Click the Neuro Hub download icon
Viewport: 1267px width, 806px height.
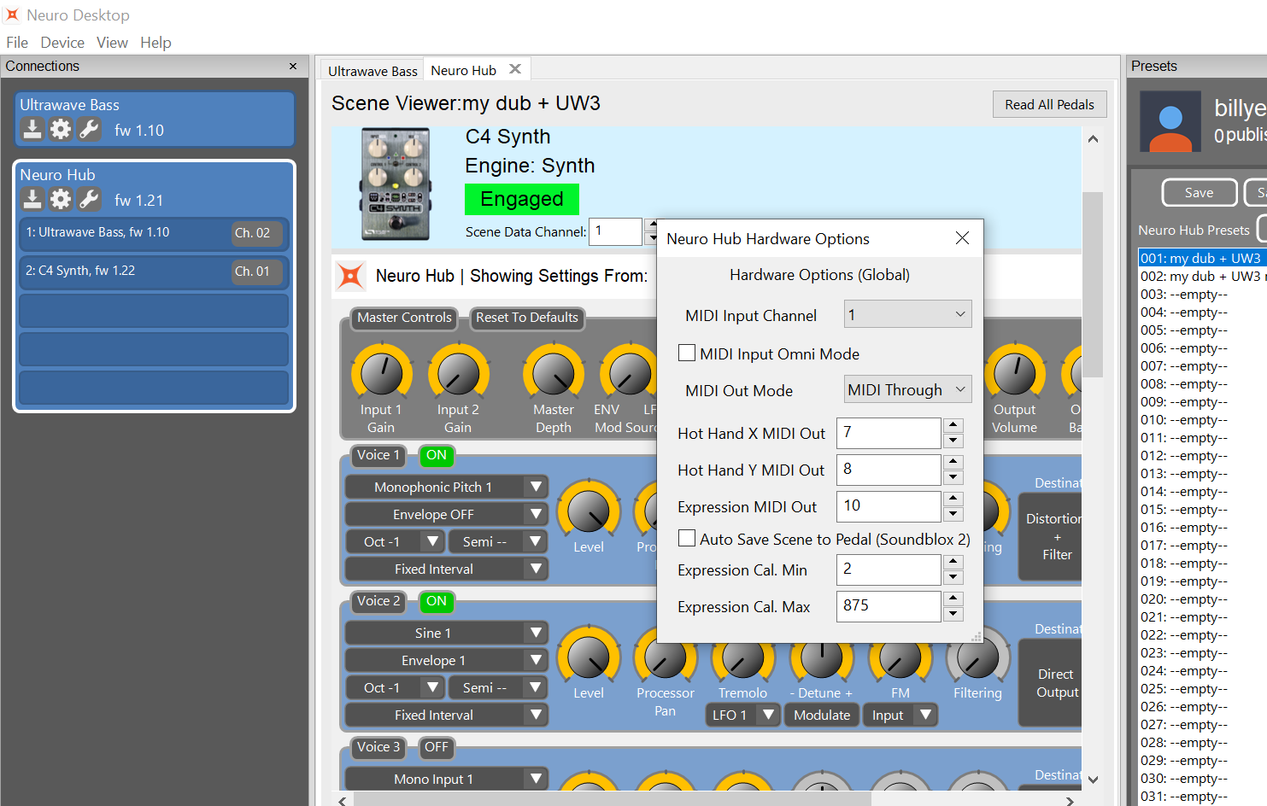32,199
